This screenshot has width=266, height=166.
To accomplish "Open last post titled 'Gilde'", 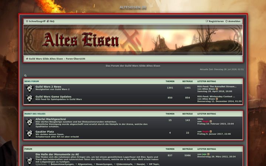I will point(200,119).
